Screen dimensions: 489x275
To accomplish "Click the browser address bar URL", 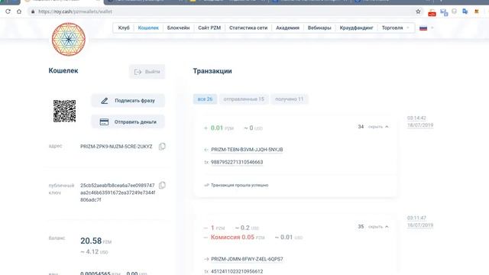I will [x=75, y=11].
